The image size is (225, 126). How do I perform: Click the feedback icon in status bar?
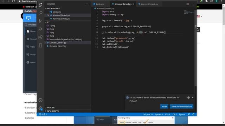pos(189,114)
